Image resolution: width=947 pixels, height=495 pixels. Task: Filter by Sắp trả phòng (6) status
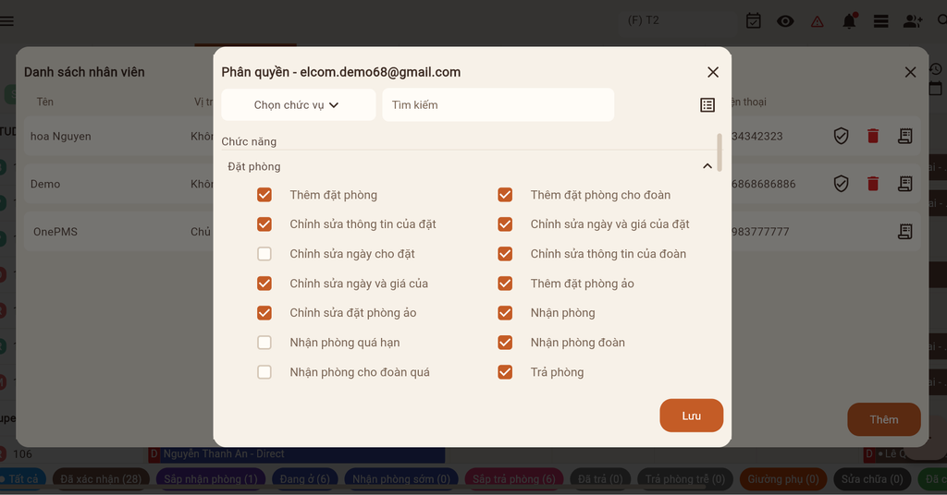tap(514, 479)
